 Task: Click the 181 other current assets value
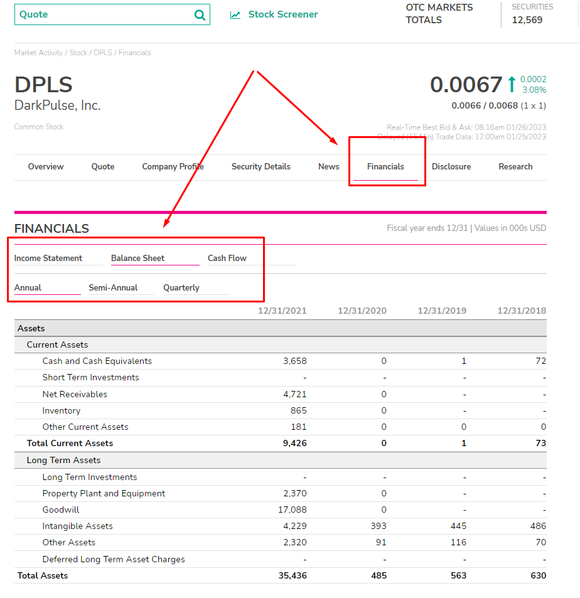(x=299, y=427)
